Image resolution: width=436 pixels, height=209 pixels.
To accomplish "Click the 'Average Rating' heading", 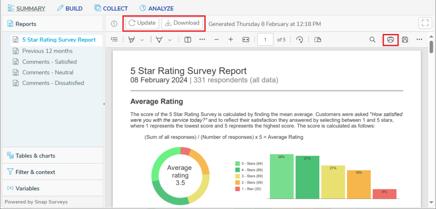I will coord(157,102).
